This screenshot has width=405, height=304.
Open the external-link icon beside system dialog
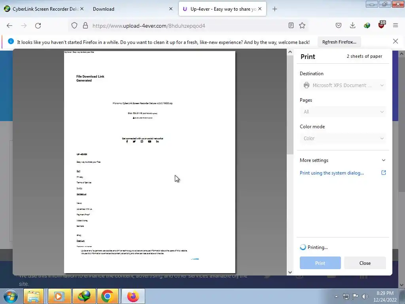384,173
